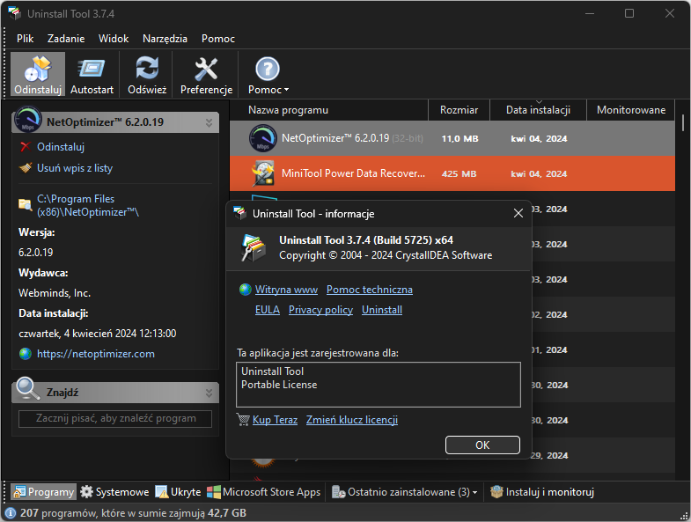Click the Odśwież refresh icon
Screen dimensions: 691x522
[147, 68]
